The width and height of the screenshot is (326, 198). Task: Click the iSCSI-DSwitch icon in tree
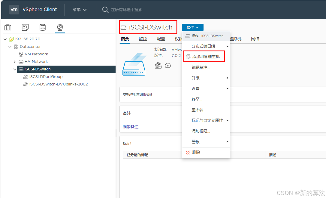[21, 69]
